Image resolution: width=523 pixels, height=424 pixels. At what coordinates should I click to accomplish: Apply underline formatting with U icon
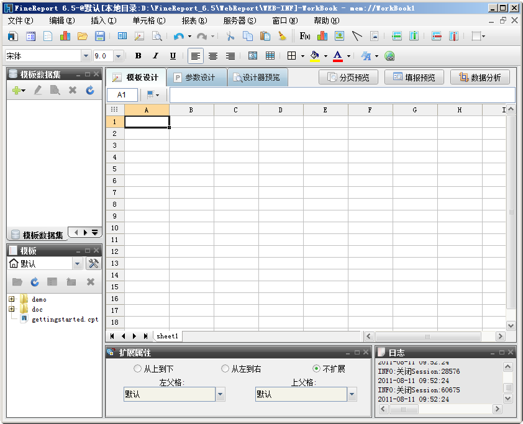(173, 56)
